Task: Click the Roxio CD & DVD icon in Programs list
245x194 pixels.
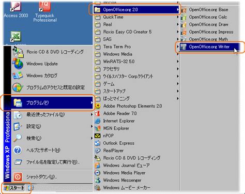Action: tap(98, 158)
